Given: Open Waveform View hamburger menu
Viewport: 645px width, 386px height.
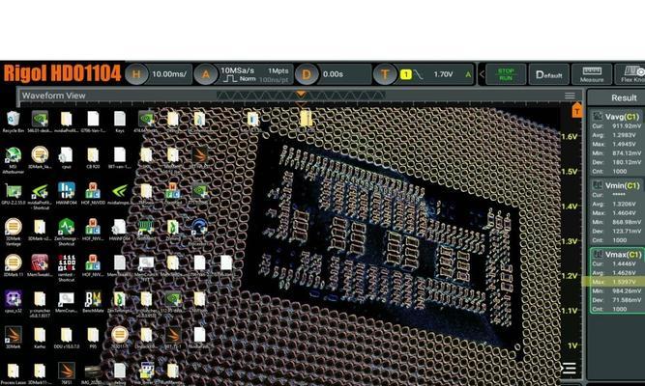Looking at the screenshot, I should 570,96.
